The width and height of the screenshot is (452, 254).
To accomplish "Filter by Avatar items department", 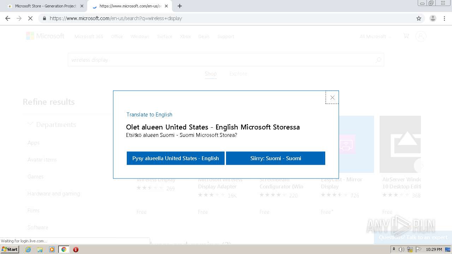I will tap(42, 160).
